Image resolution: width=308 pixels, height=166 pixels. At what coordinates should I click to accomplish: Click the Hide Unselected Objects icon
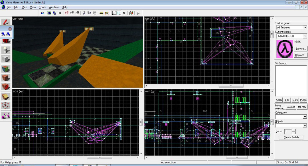(x=72, y=13)
